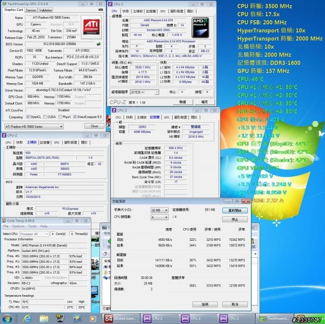Open the 32 MB dictionary size dropdown
The width and height of the screenshot is (325, 324).
coord(159,210)
